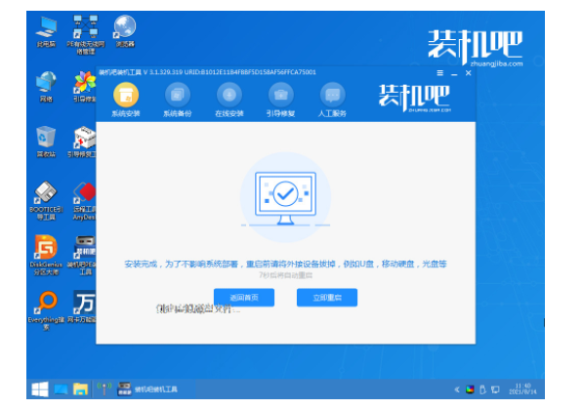Click the USB device tray icon

point(482,389)
